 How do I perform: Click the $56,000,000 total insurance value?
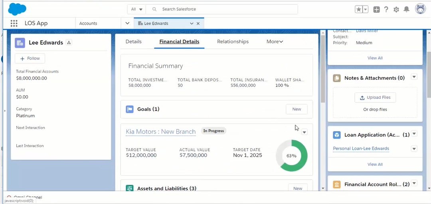(243, 85)
